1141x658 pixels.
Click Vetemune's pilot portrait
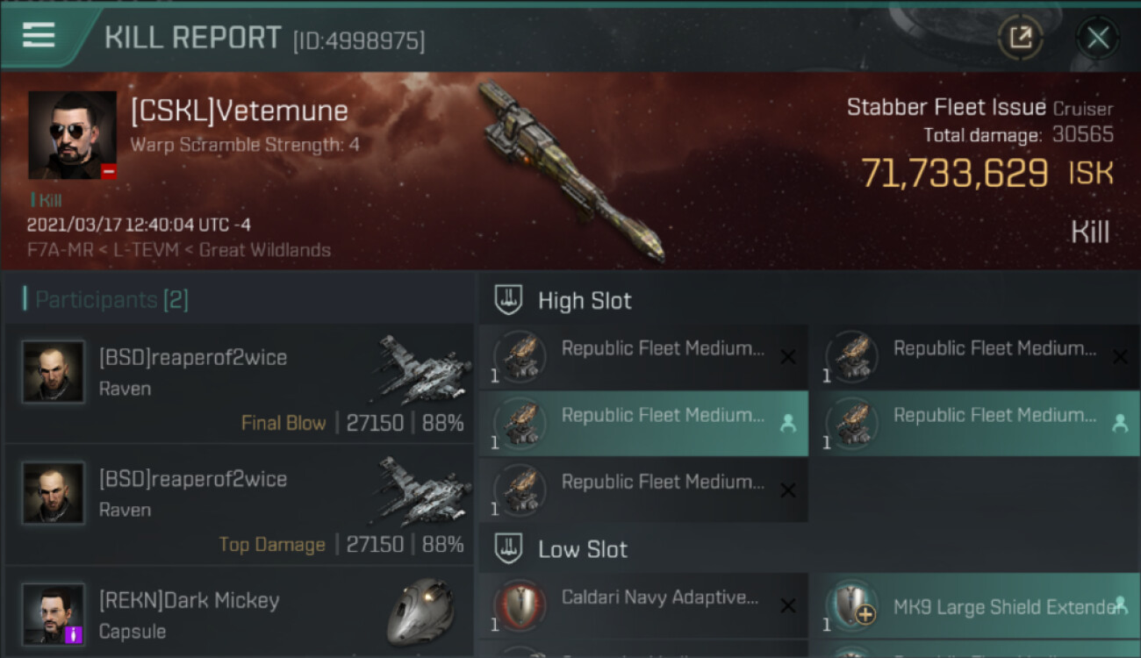(x=72, y=135)
